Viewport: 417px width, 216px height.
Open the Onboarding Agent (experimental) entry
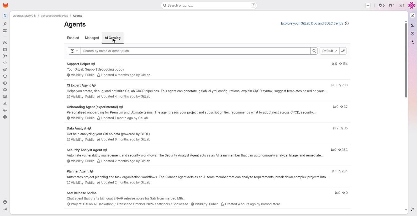point(92,107)
